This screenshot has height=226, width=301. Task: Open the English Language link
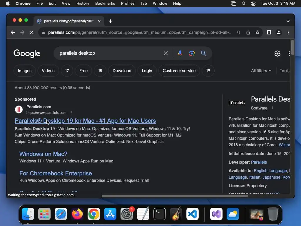click(x=270, y=171)
